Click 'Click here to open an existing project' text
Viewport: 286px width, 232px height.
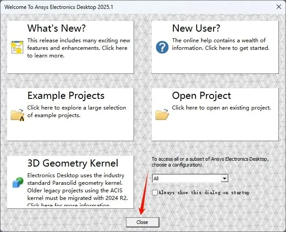coord(222,108)
